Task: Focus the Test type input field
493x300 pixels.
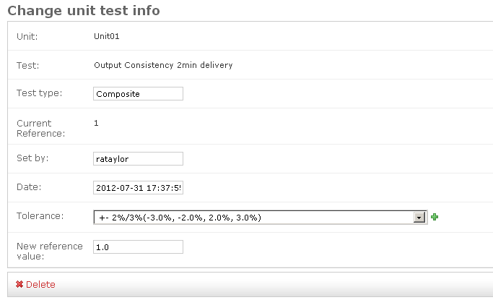Action: (x=138, y=93)
